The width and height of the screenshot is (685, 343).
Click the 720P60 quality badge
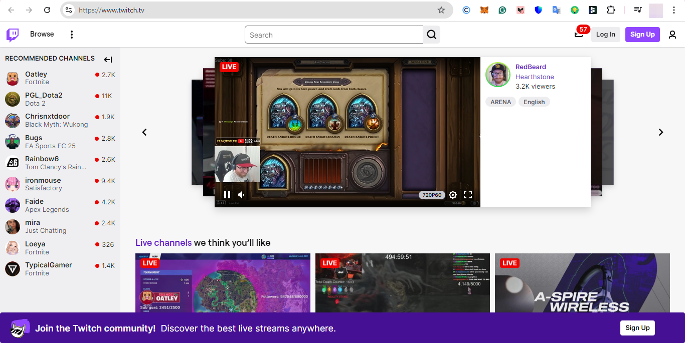point(432,195)
